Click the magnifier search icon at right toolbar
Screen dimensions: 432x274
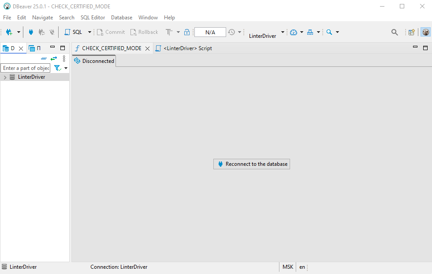pyautogui.click(x=395, y=32)
